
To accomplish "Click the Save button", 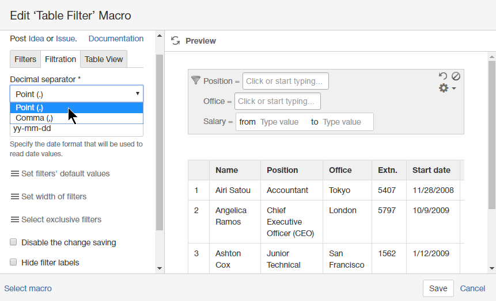I will click(x=438, y=288).
